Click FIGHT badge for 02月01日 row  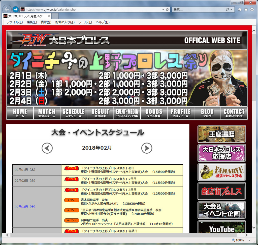72,168
